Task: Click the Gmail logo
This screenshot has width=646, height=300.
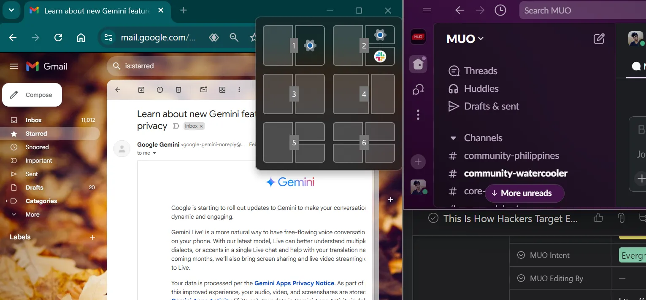Action: pos(47,66)
